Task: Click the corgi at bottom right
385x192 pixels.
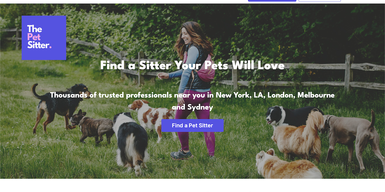Action: [x=287, y=164]
